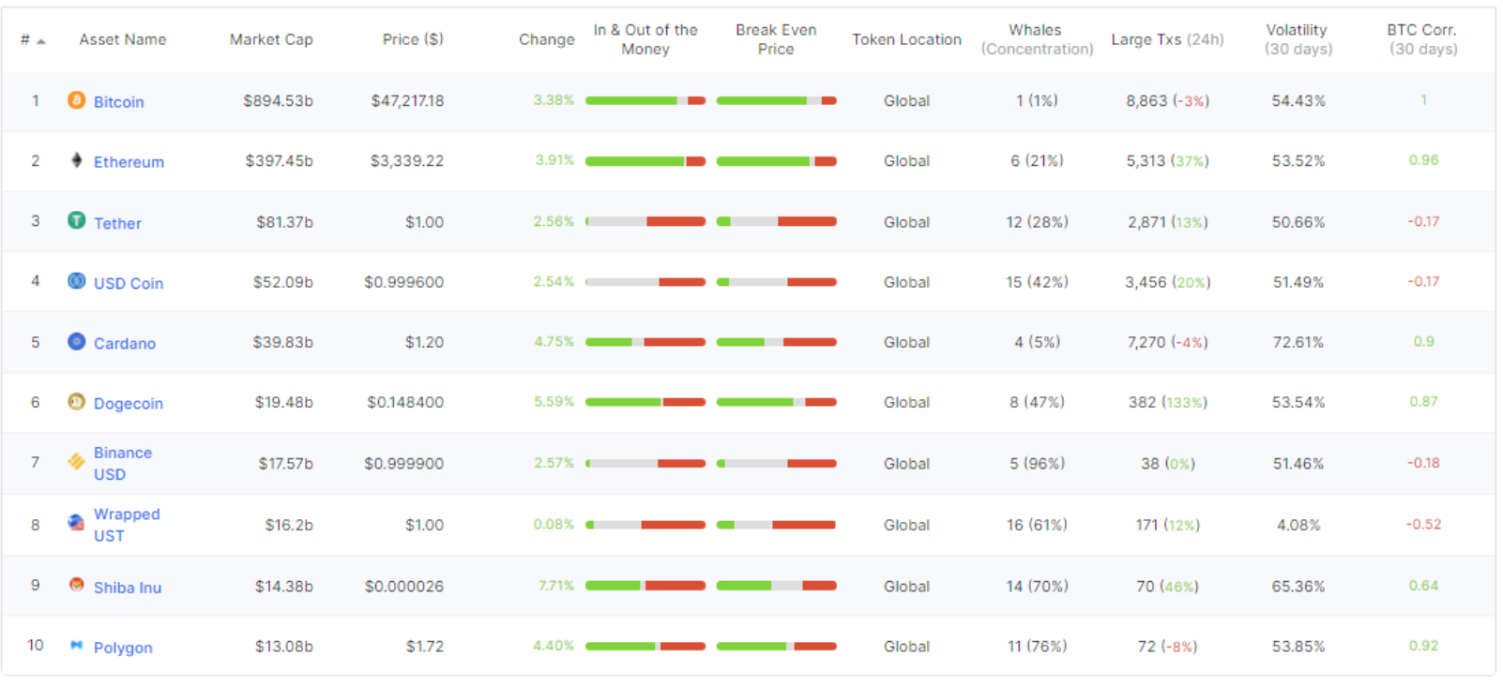Click Tether In & Out of Money bar

tap(645, 221)
